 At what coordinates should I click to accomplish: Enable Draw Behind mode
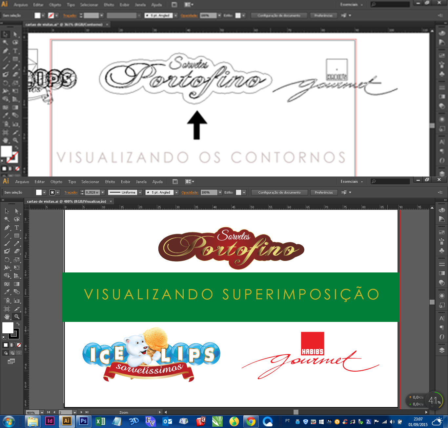12,353
